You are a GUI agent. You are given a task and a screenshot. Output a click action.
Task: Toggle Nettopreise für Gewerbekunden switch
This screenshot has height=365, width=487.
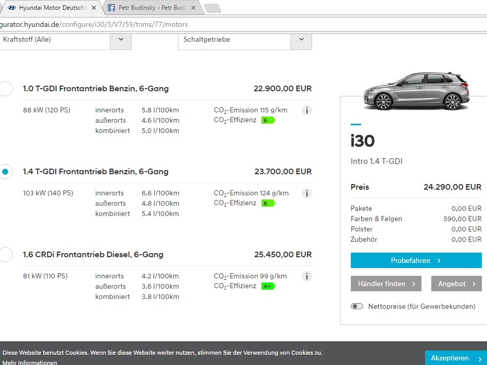[357, 306]
